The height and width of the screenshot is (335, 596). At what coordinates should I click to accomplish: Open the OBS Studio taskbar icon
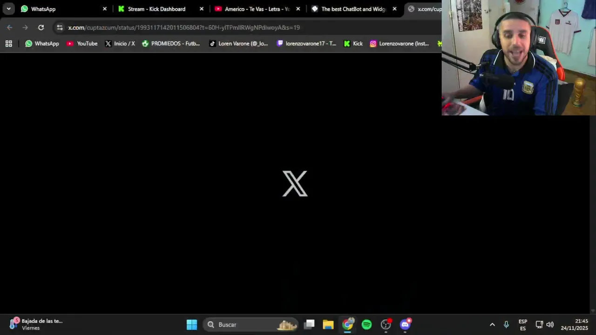tap(386, 324)
